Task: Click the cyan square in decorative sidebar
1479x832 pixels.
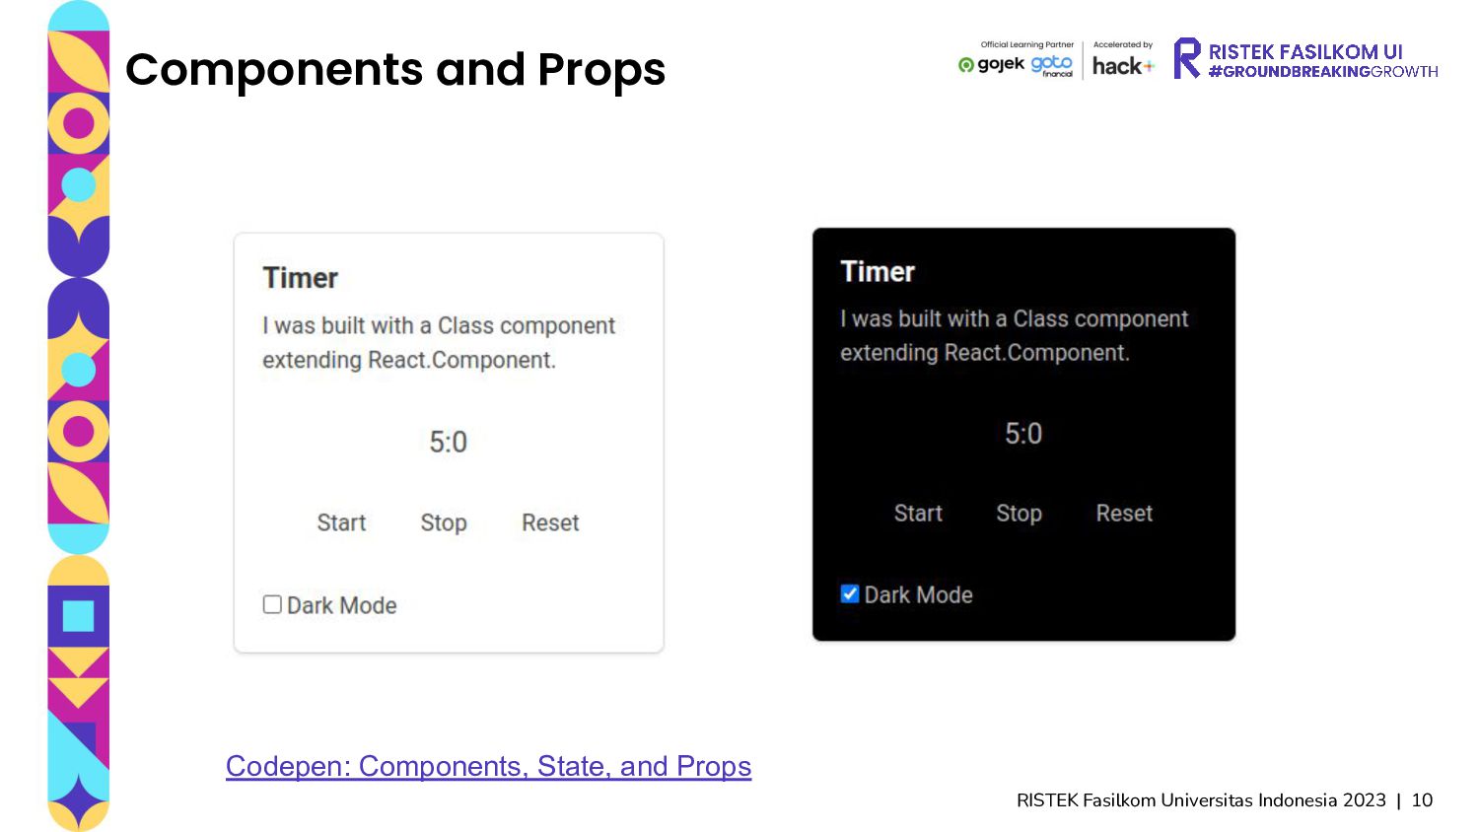Action: pos(78,616)
